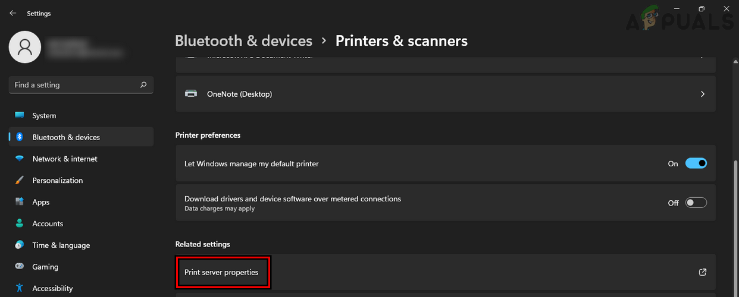Expand the OneNote (Desktop) chevron
The width and height of the screenshot is (739, 297).
(x=703, y=94)
